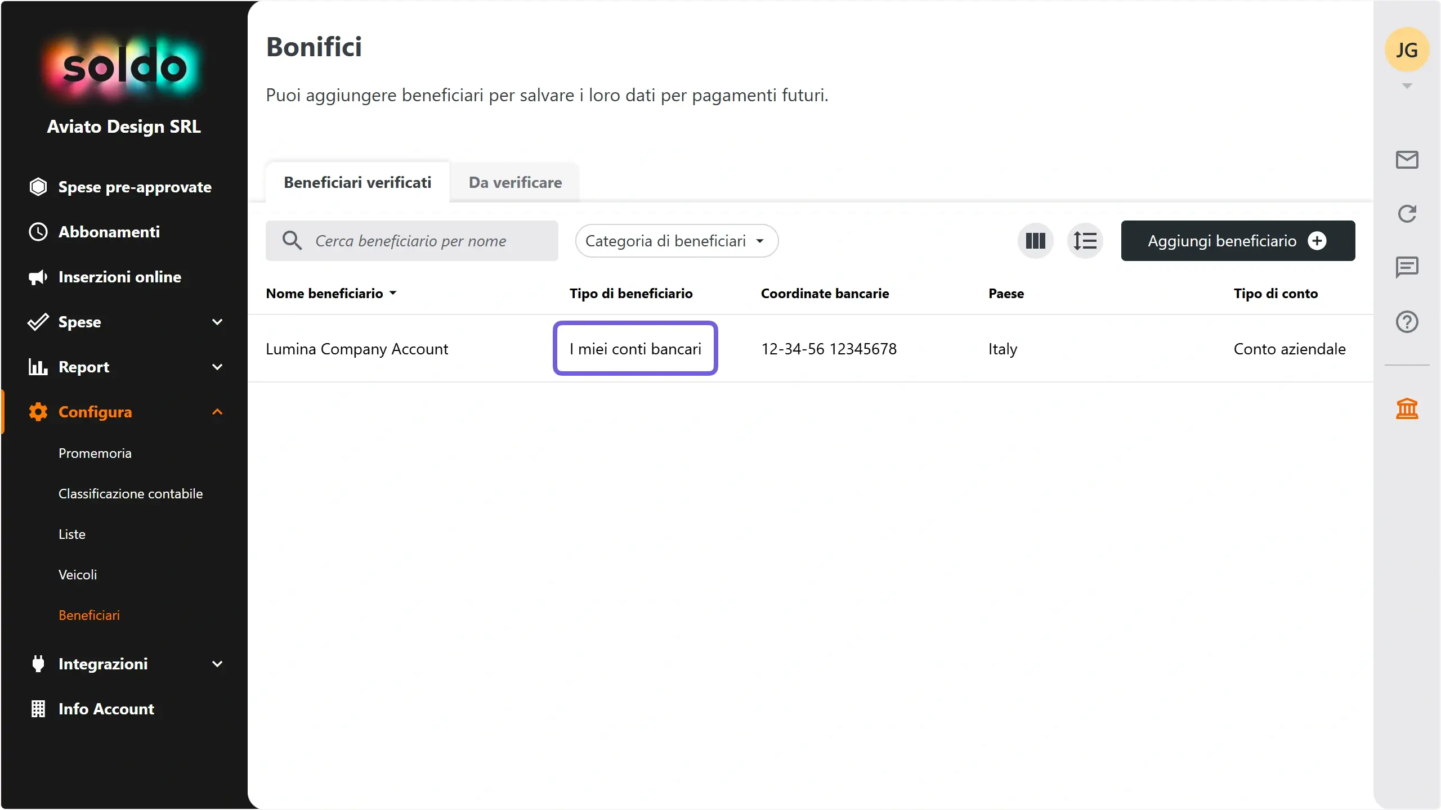
Task: Collapse the Configura menu chevron
Action: pos(217,412)
